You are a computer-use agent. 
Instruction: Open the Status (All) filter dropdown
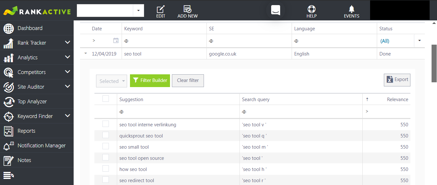(x=419, y=41)
